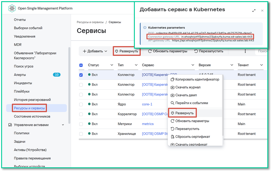Screen dimensions: 272x172
Task: Uncheck the checked first Коллектор row checkbox
Action: click(x=81, y=75)
